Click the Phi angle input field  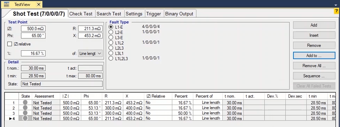[x=33, y=36]
